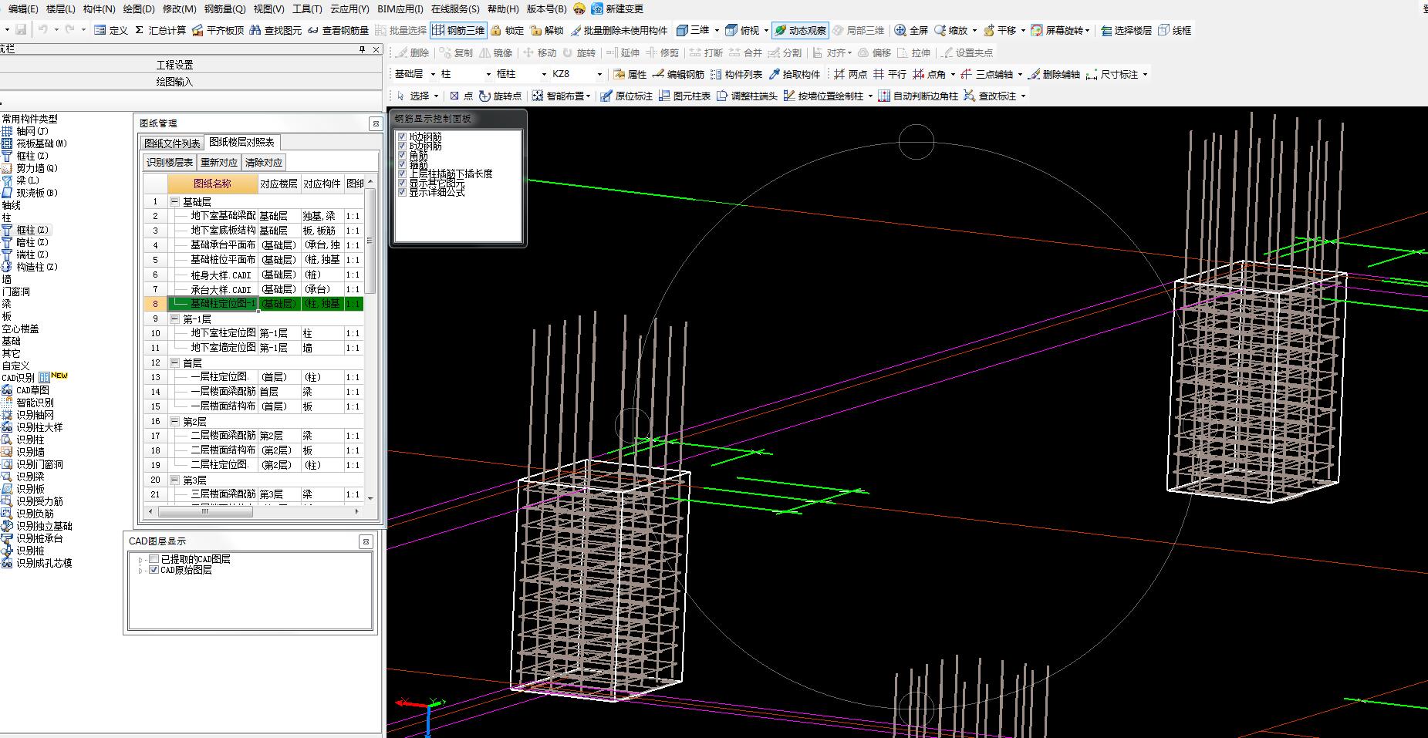
Task: Click 原位标注 tool
Action: tap(626, 96)
